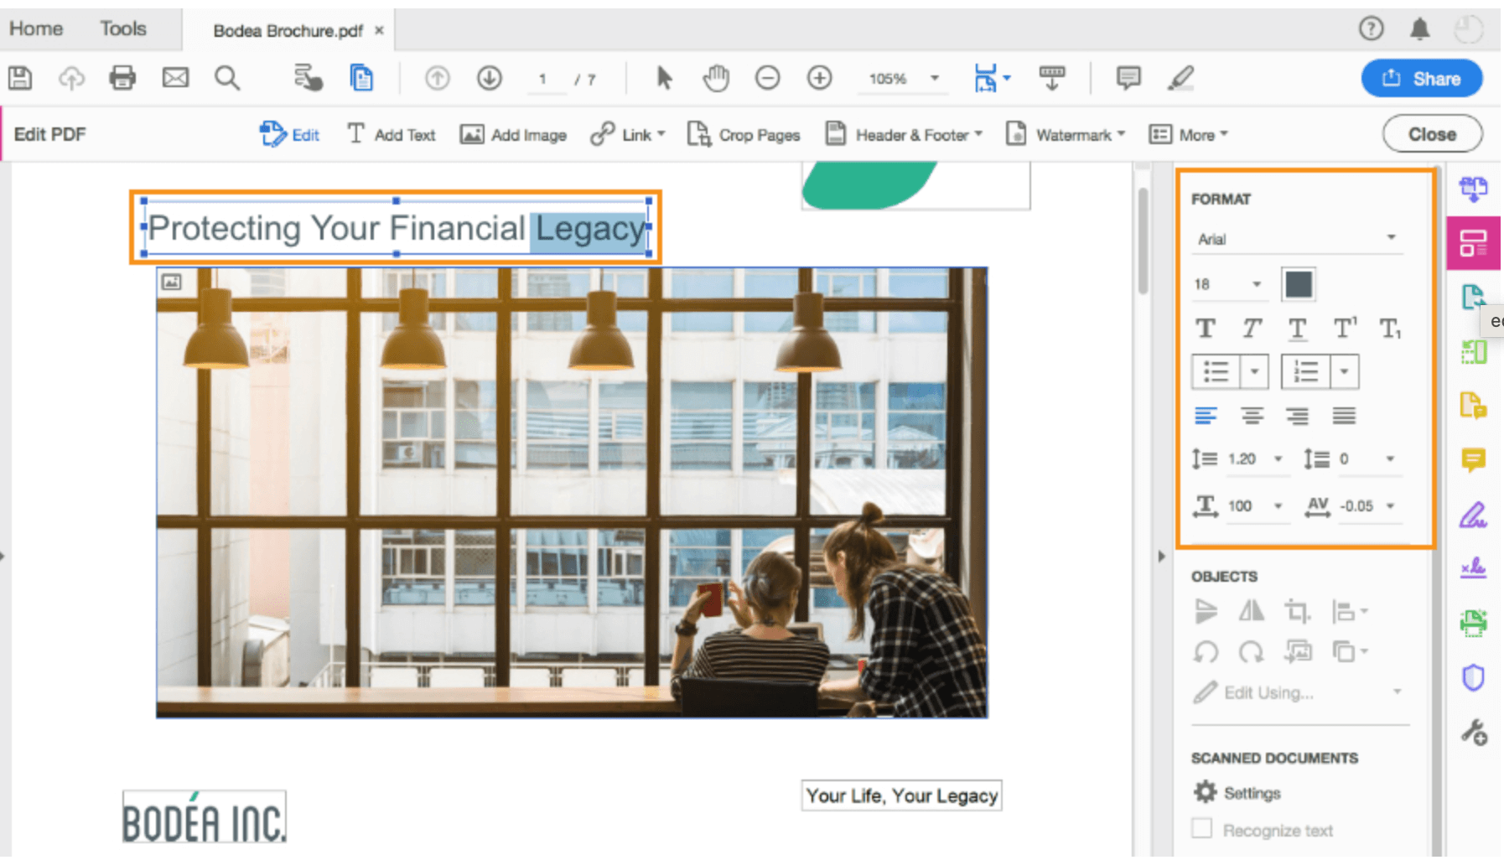Open the Print Production sidebar icon
This screenshot has height=860, width=1504.
tap(1473, 623)
